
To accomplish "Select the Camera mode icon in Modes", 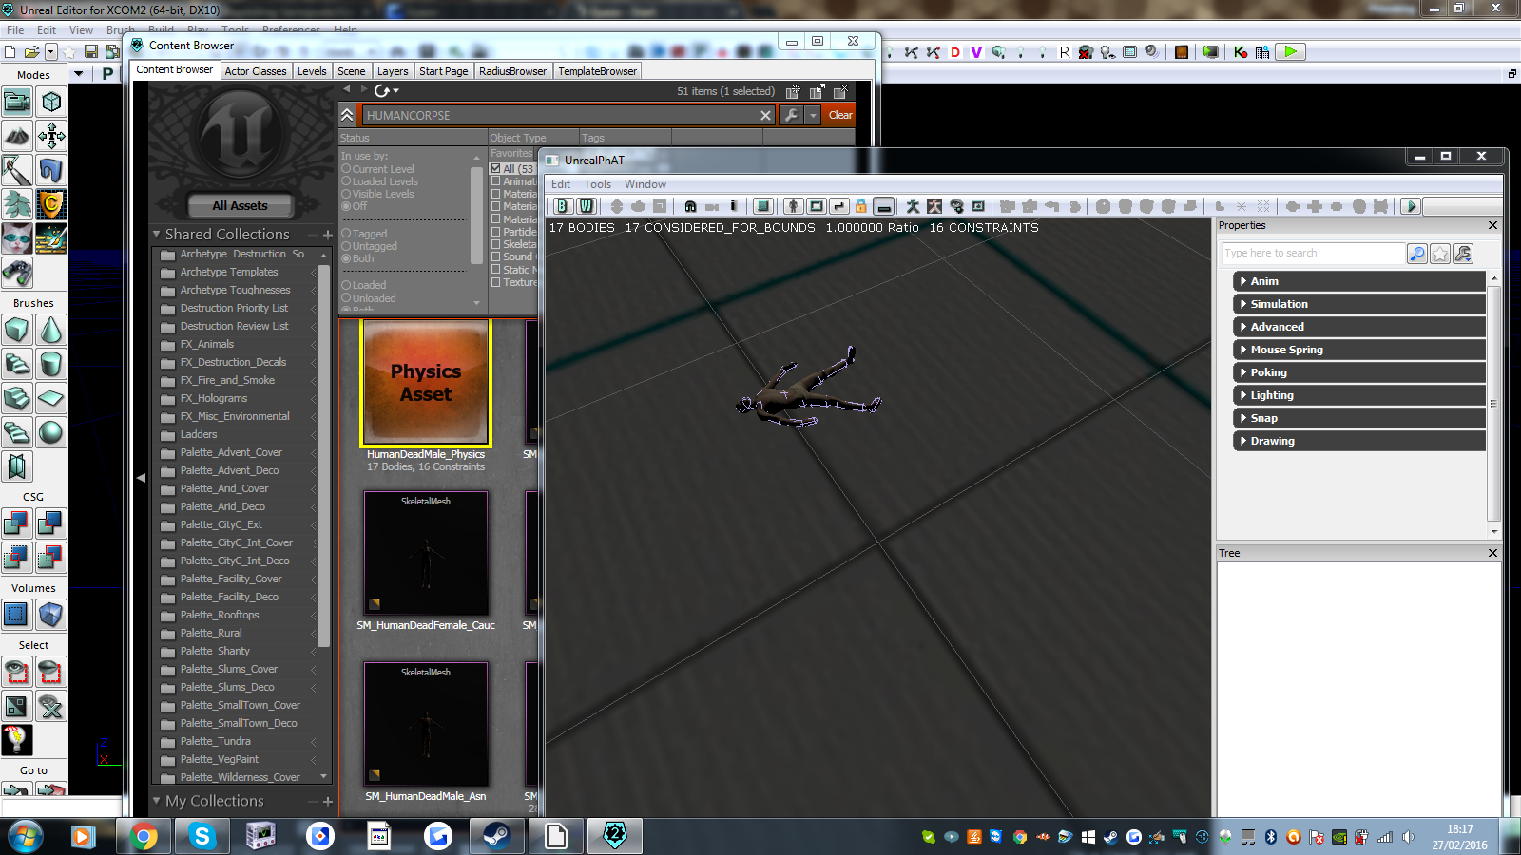I will (x=17, y=102).
